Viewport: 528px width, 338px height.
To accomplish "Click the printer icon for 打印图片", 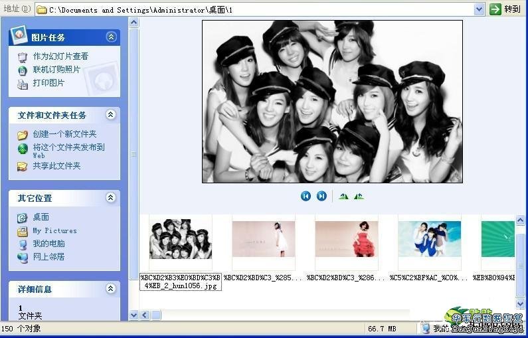I will pyautogui.click(x=23, y=83).
